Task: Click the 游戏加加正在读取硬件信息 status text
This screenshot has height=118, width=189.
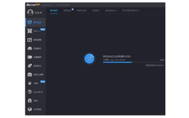Action: coord(117,56)
